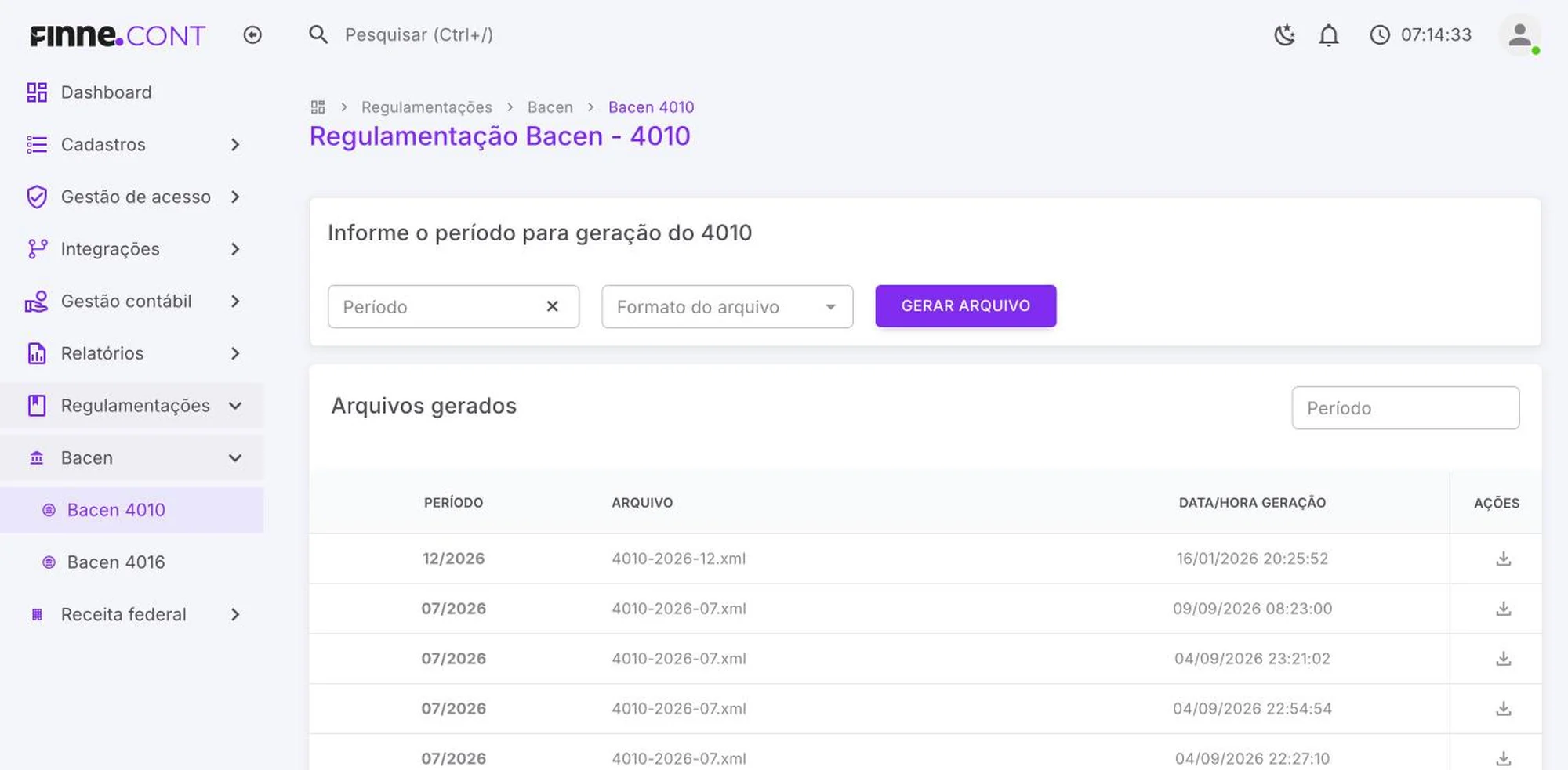Download file generated 04/09/2026 23:21:02

[x=1503, y=659]
